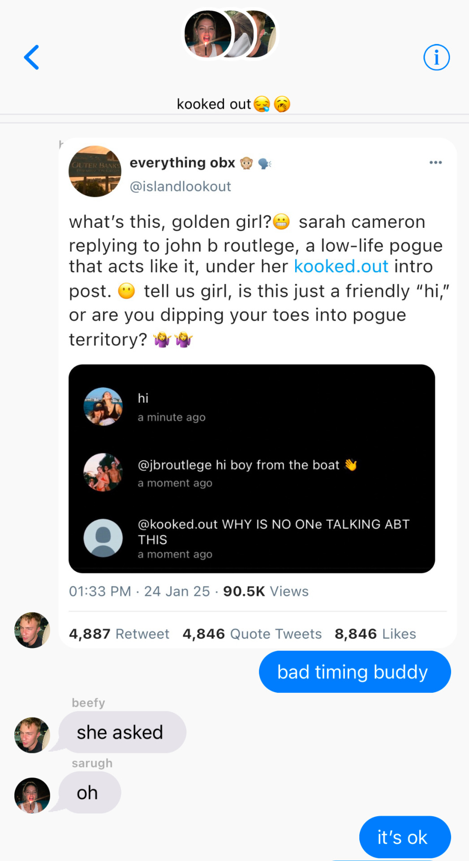Select the 'bad timing buddy' message bubble

click(x=355, y=672)
